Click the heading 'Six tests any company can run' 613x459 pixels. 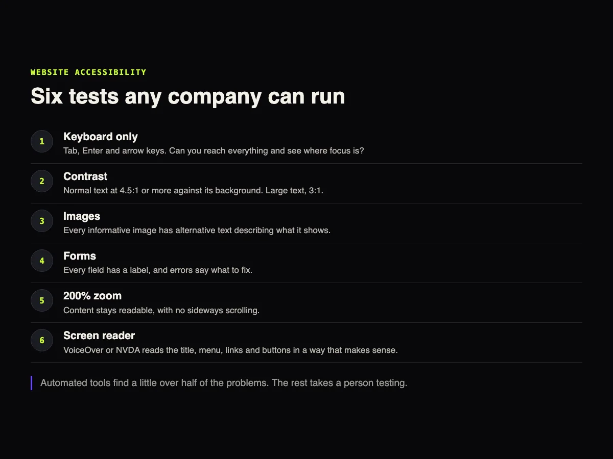coord(188,96)
